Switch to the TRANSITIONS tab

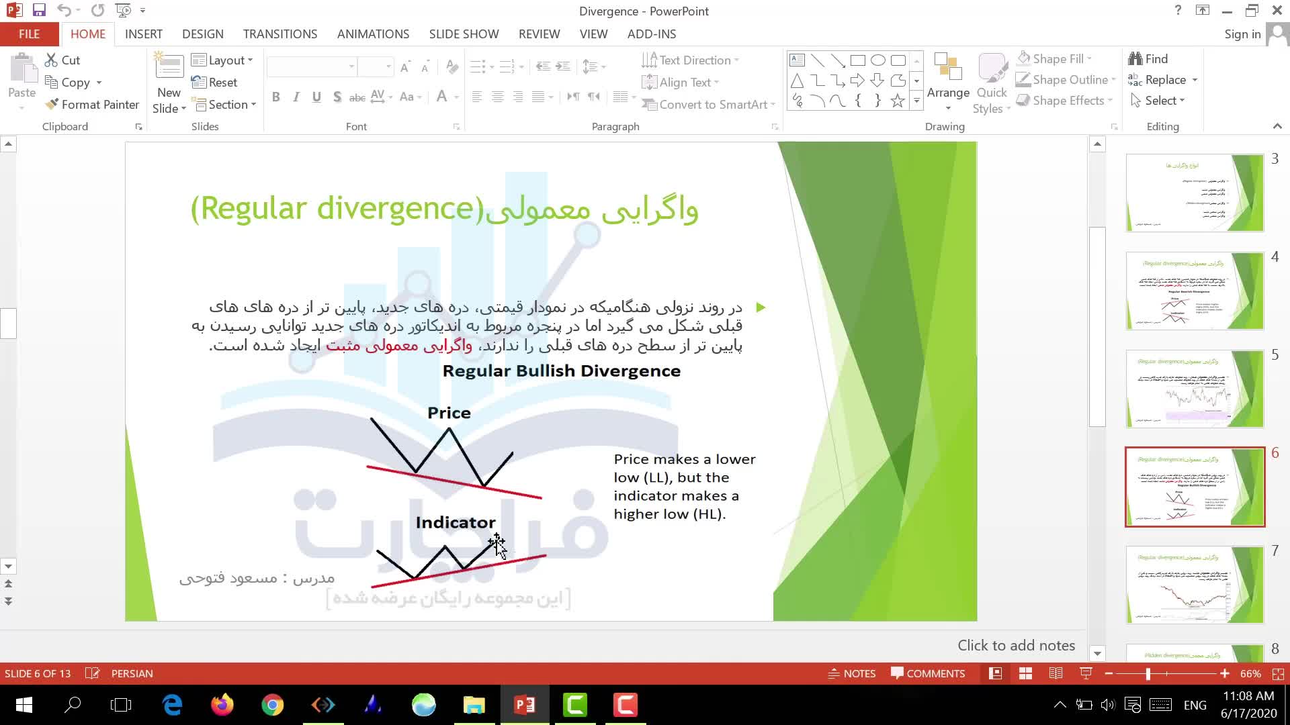point(280,34)
